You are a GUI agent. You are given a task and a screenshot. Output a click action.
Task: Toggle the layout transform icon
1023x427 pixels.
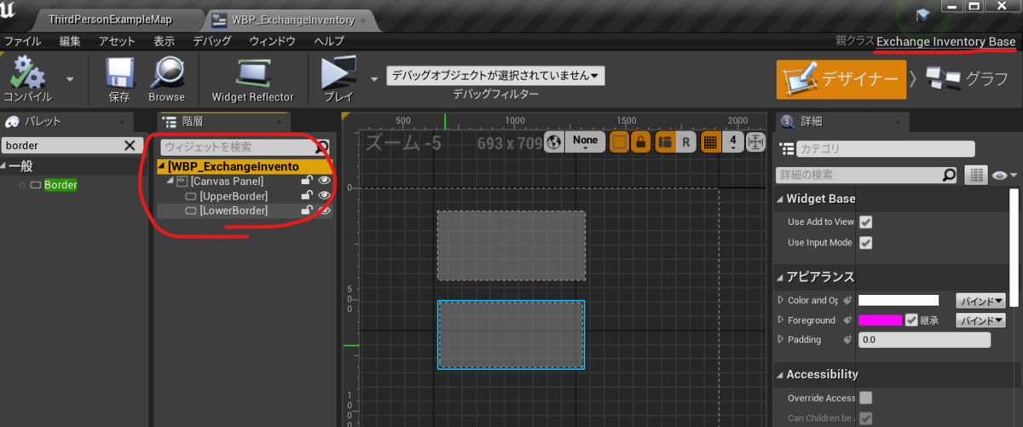(666, 142)
